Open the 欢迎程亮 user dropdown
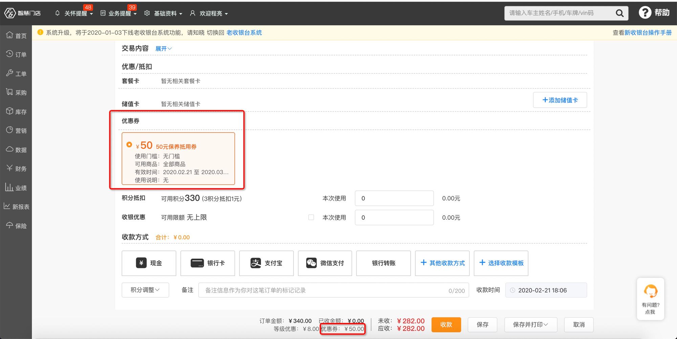The height and width of the screenshot is (339, 677). (x=214, y=14)
